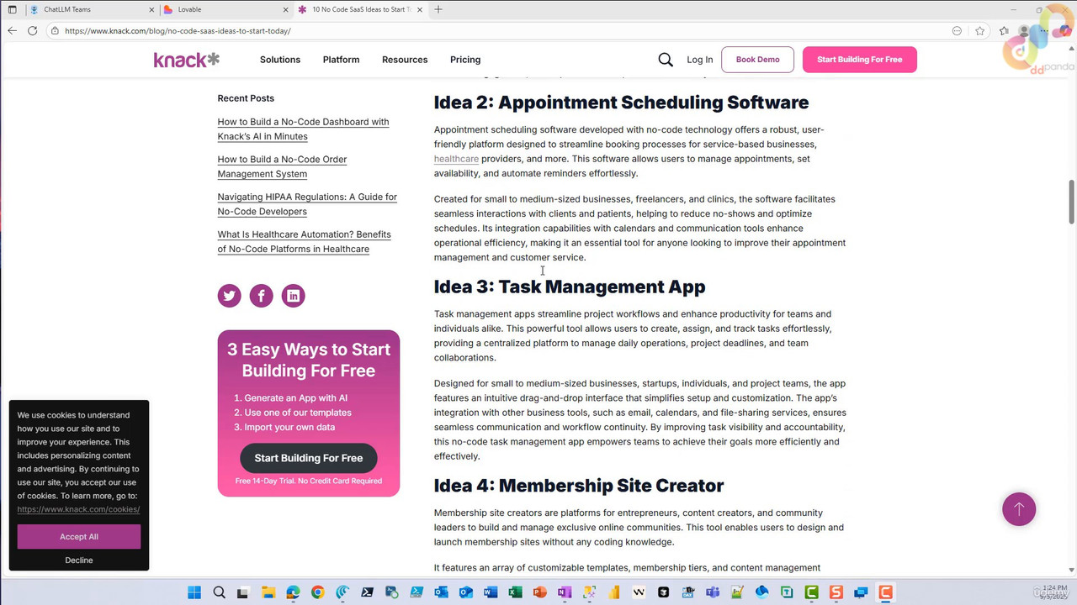The image size is (1077, 605).
Task: Open Windows taskbar search
Action: click(219, 592)
